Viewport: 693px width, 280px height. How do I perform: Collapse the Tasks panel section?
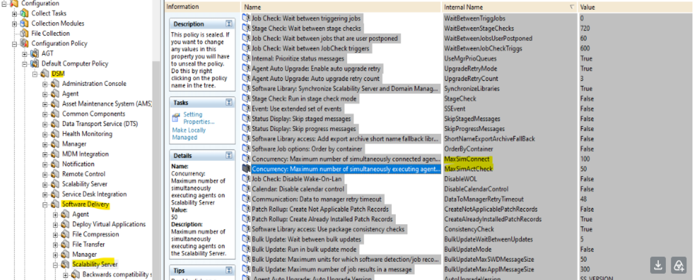click(x=229, y=102)
